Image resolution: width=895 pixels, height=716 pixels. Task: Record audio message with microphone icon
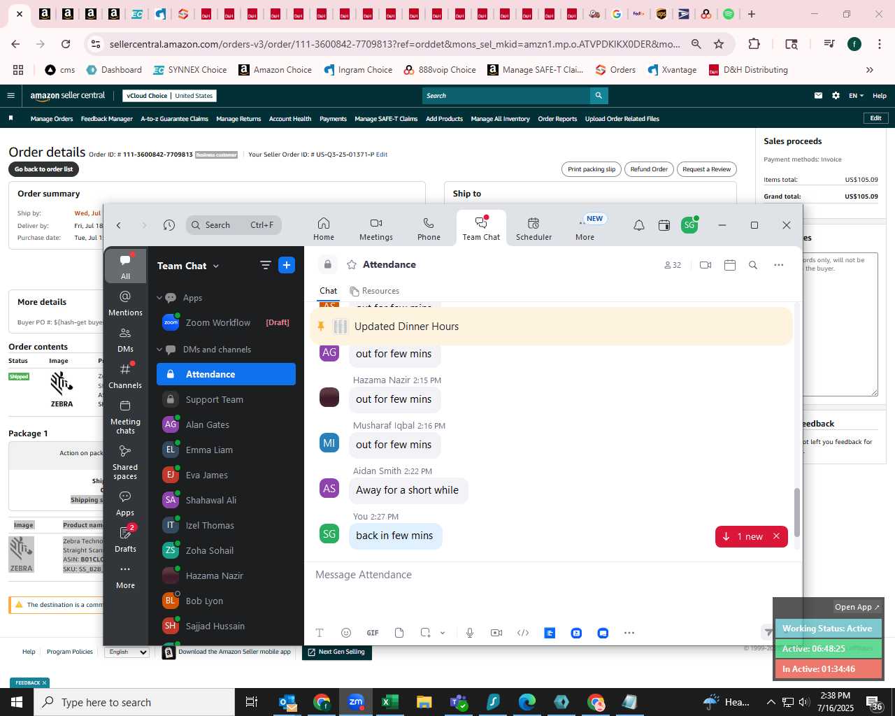[x=470, y=633]
